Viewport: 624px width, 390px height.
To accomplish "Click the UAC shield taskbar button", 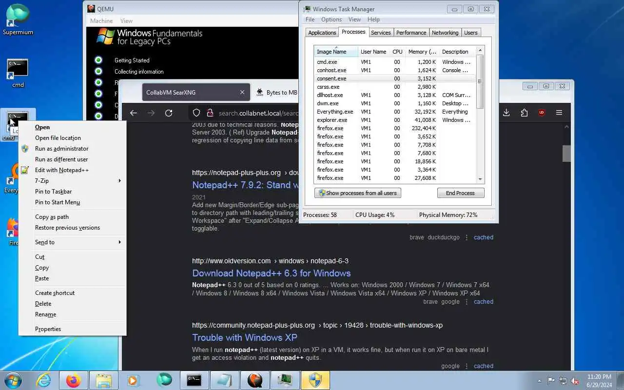I will [315, 380].
